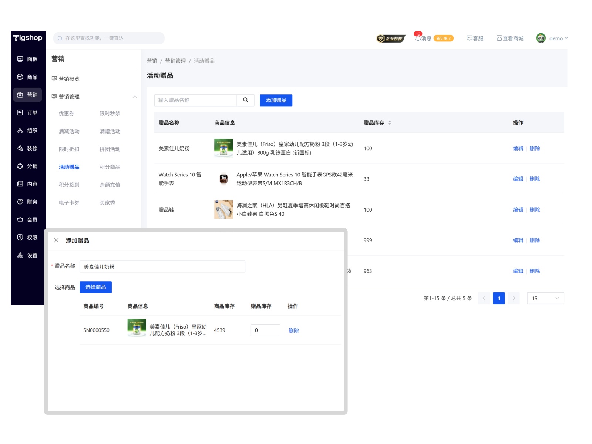Click the blue Add Gift button
The height and width of the screenshot is (444, 592).
pyautogui.click(x=276, y=100)
